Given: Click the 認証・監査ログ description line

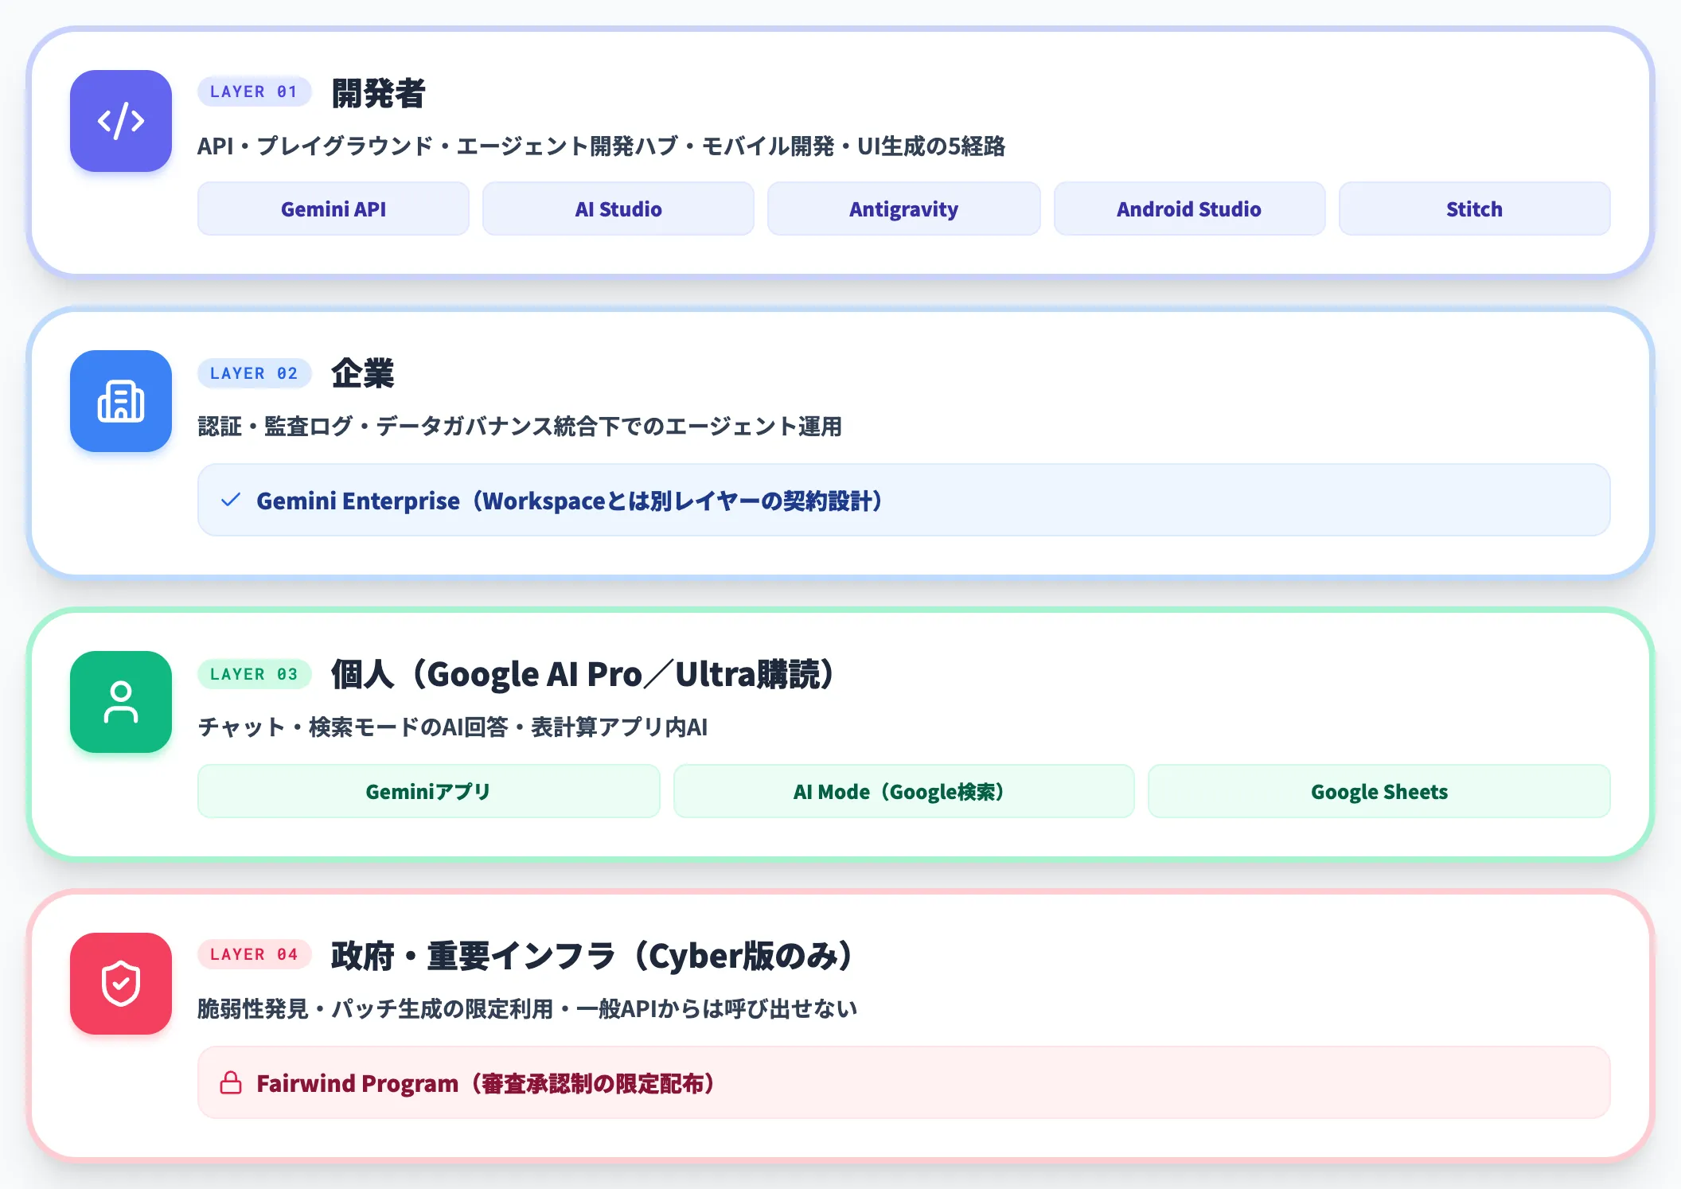Looking at the screenshot, I should pos(520,427).
